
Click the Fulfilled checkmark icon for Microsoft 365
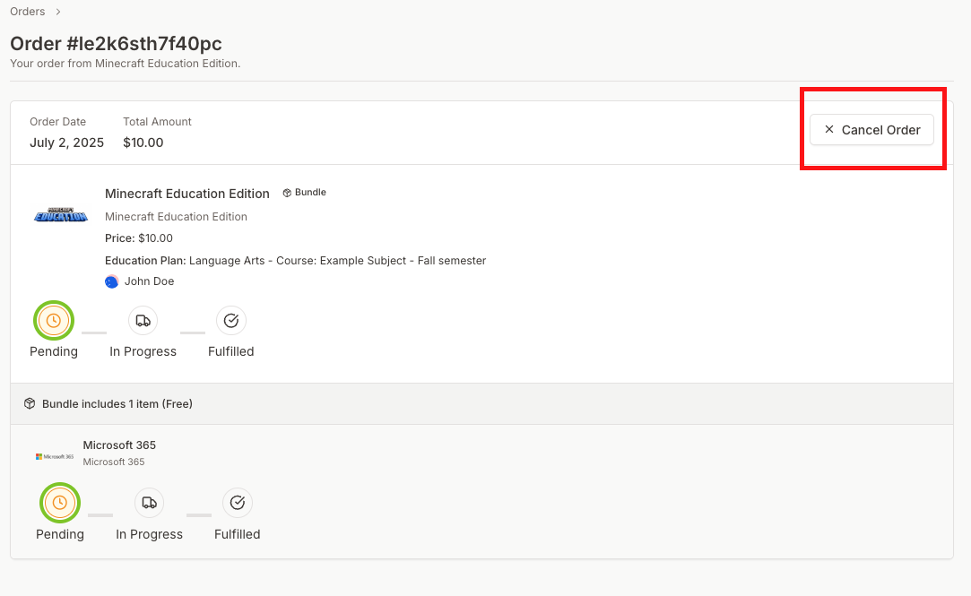(238, 503)
